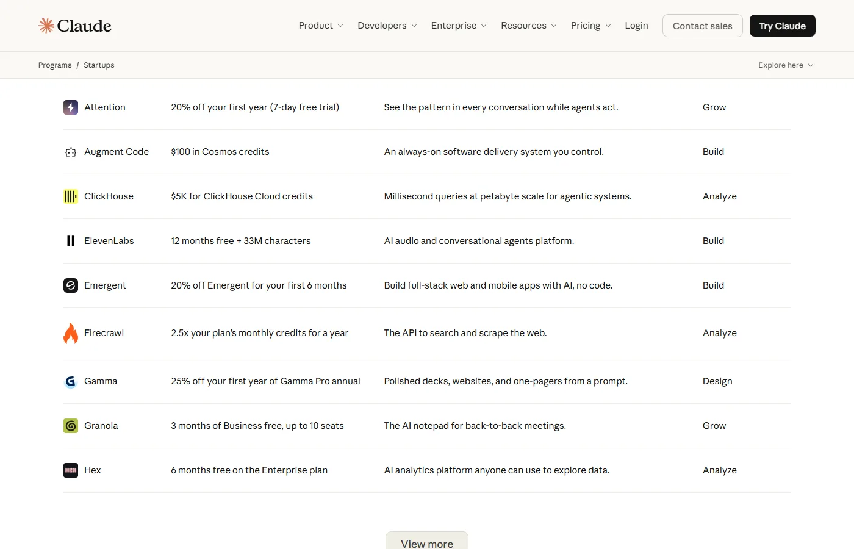
Task: Click the Augment Code logo icon
Action: pos(71,152)
